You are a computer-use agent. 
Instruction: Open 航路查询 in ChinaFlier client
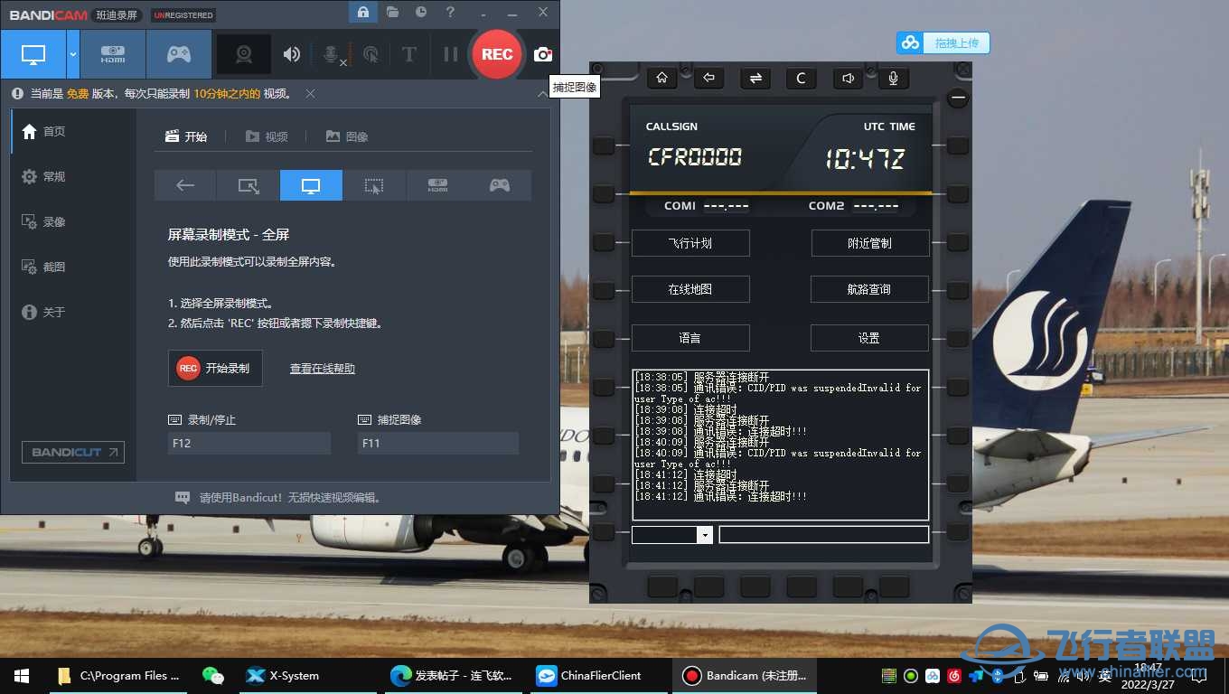(869, 289)
